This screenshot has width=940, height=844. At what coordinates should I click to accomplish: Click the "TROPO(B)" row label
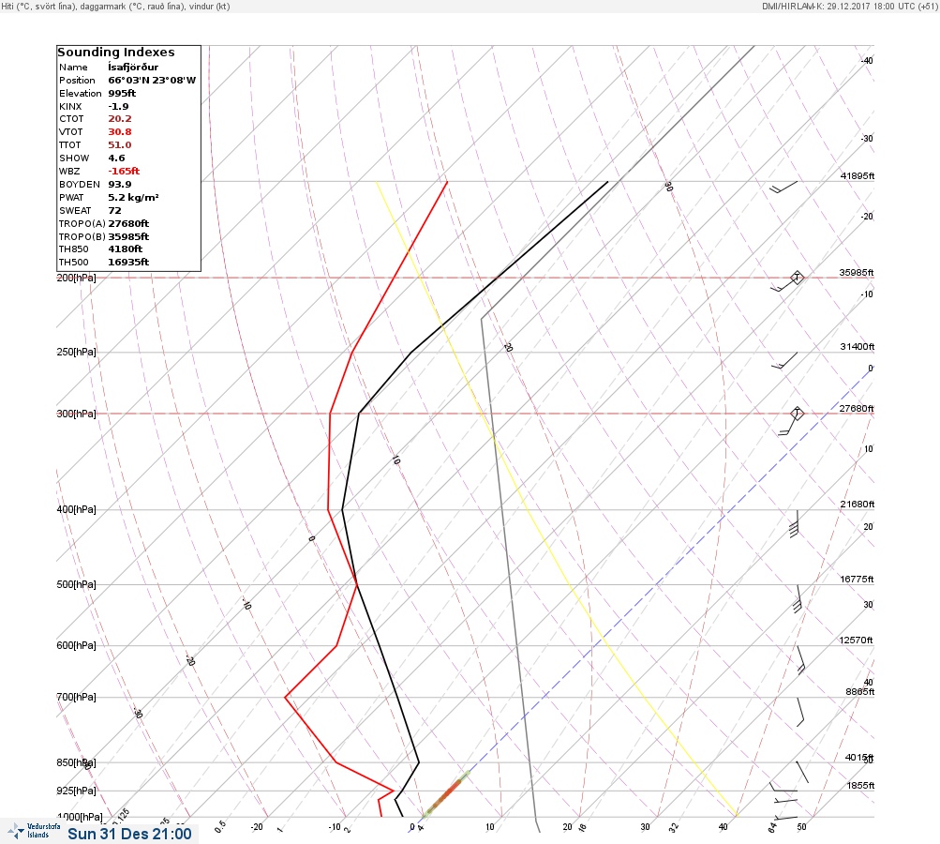pyautogui.click(x=82, y=237)
